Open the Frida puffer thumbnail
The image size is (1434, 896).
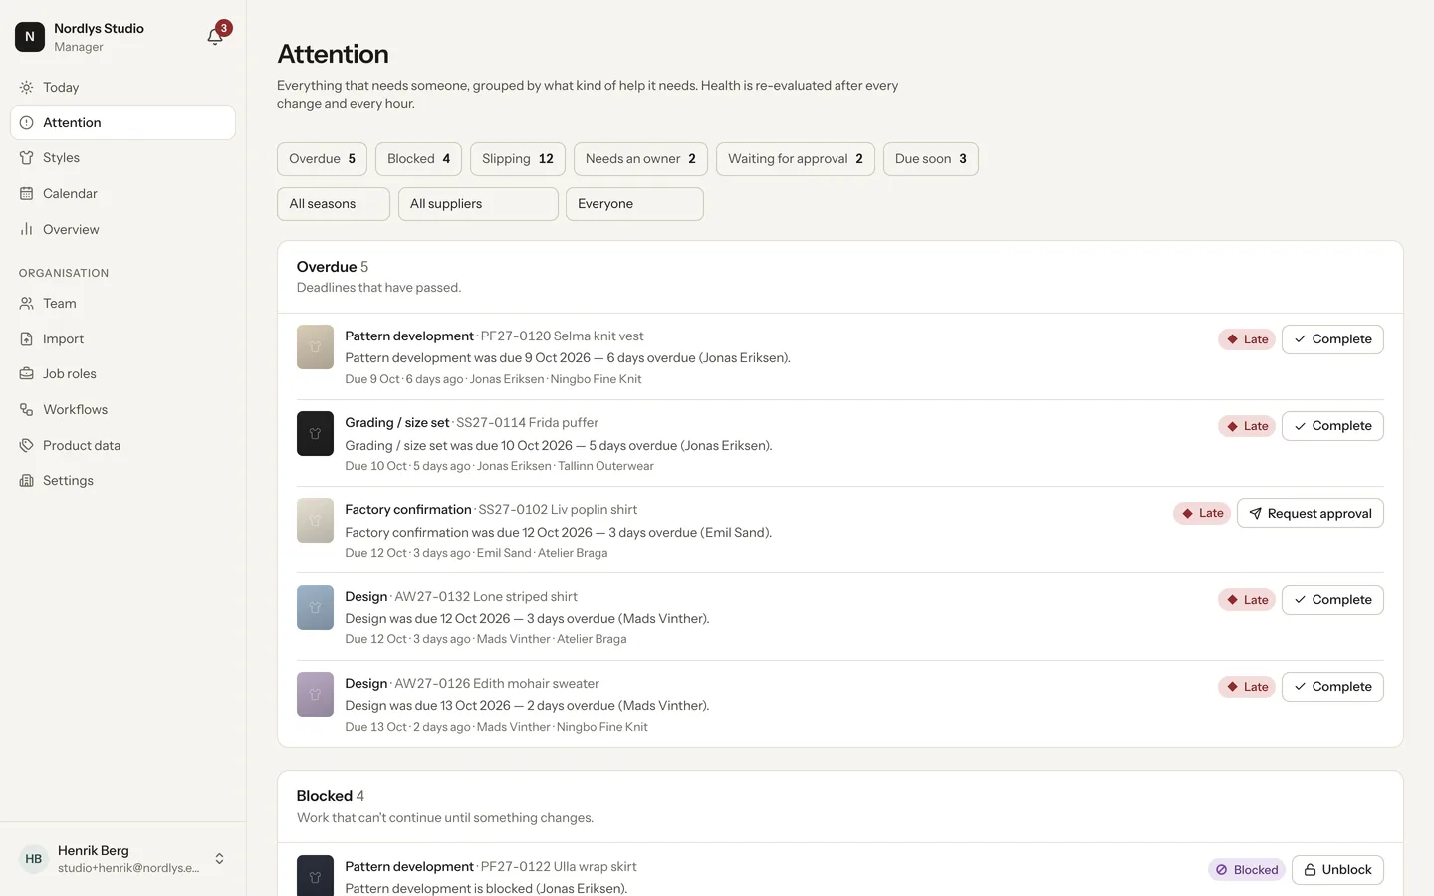[315, 434]
